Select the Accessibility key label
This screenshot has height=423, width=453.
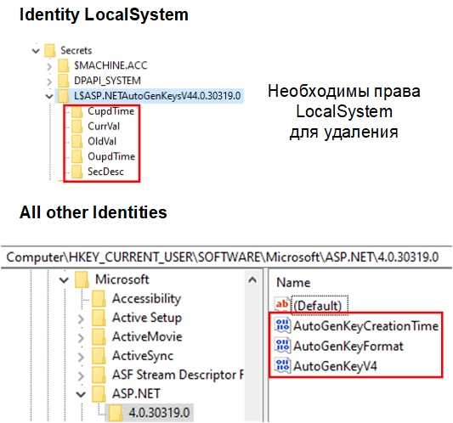(x=146, y=299)
